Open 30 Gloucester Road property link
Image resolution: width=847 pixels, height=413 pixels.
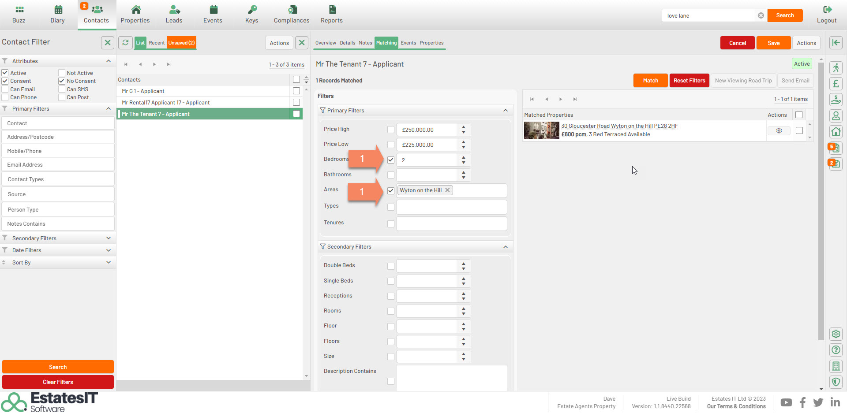click(x=619, y=126)
